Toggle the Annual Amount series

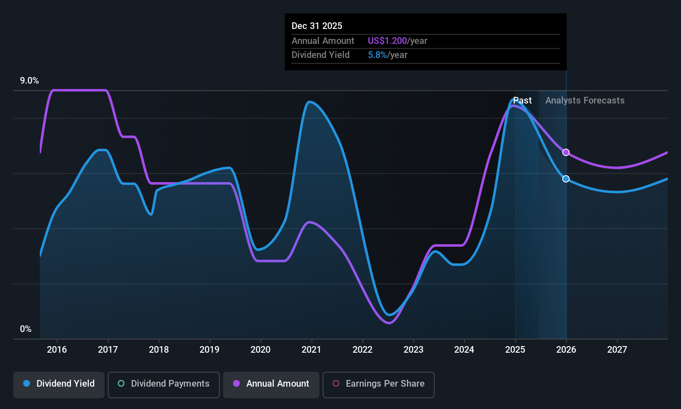pyautogui.click(x=271, y=385)
